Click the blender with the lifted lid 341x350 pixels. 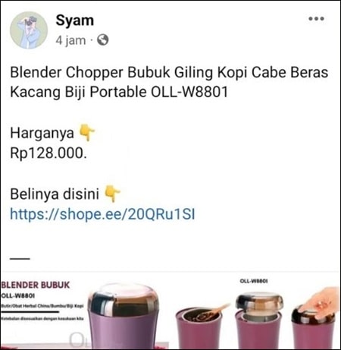(258, 320)
